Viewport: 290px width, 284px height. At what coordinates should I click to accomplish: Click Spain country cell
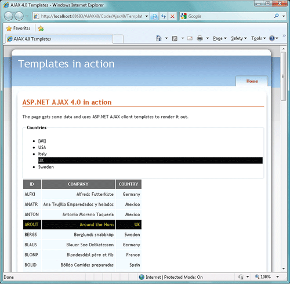pyautogui.click(x=129, y=265)
